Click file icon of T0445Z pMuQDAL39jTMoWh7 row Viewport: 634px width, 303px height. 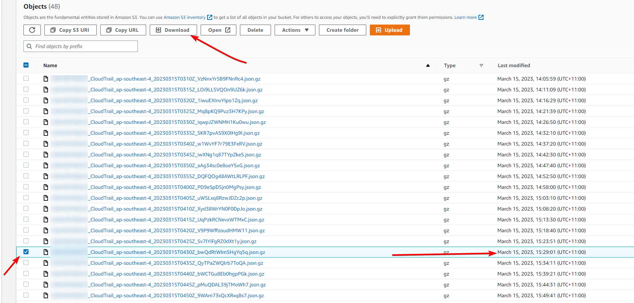click(x=46, y=285)
